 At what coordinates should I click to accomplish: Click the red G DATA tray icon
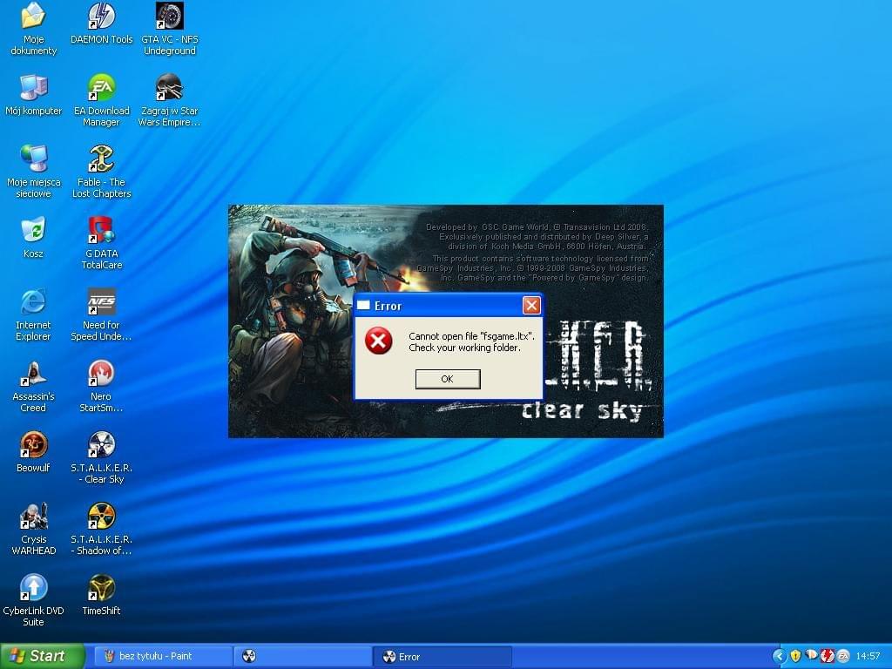coord(828,657)
